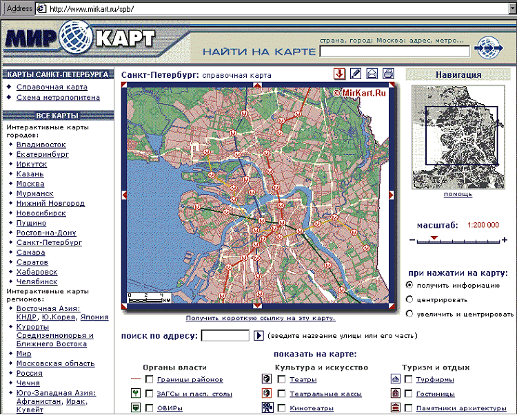Click the envelope email icon above map
The width and height of the screenshot is (517, 415).
[x=372, y=74]
